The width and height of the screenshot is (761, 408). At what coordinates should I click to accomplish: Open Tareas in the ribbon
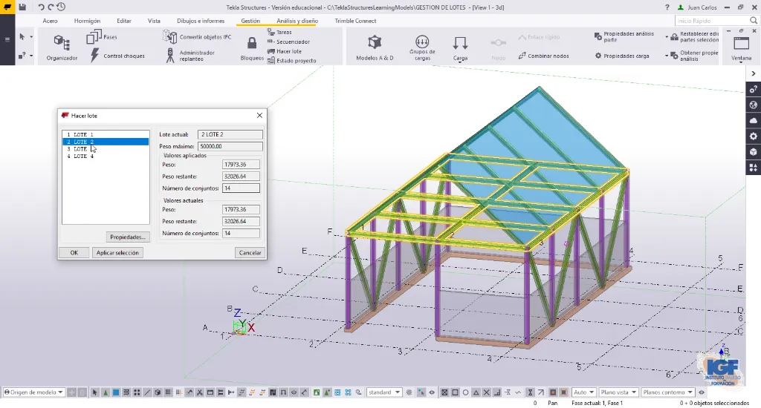pyautogui.click(x=279, y=32)
